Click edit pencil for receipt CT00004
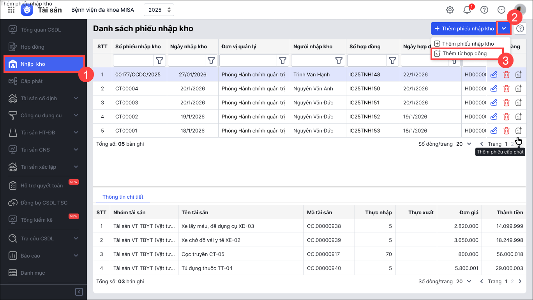The height and width of the screenshot is (300, 533). tap(494, 89)
